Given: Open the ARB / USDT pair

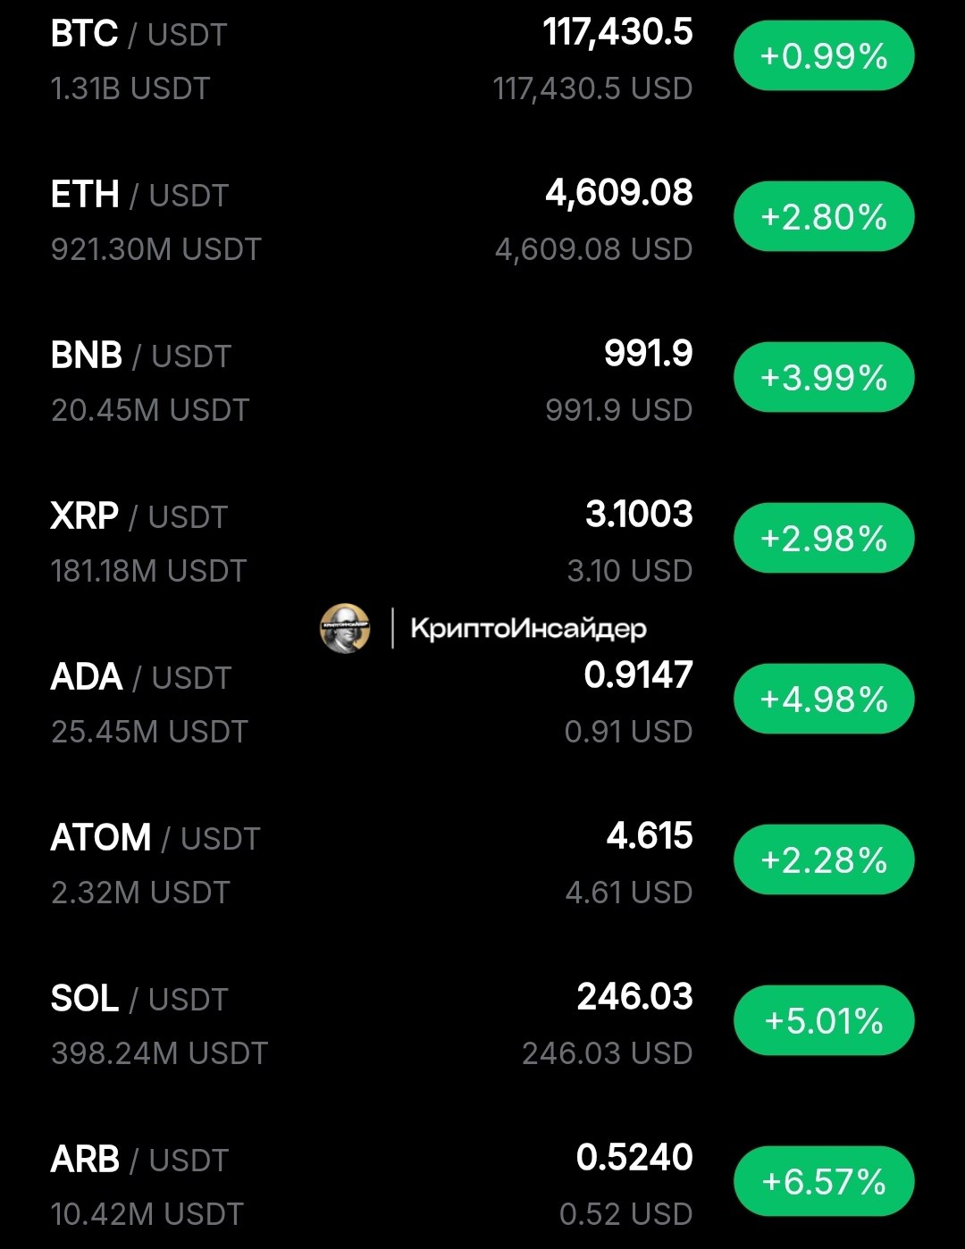Looking at the screenshot, I should coord(482,1185).
